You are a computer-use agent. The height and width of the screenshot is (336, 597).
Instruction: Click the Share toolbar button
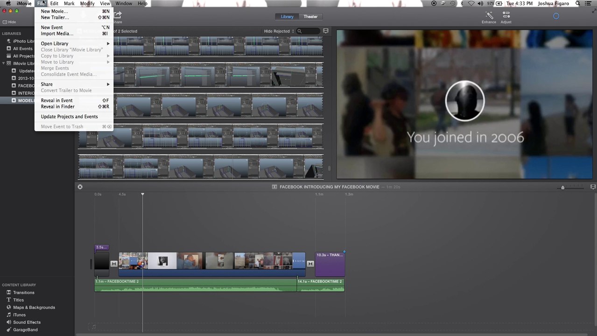click(118, 18)
